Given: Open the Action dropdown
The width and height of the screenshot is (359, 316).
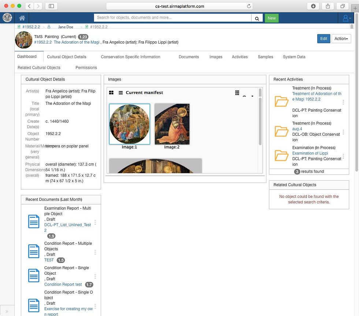Looking at the screenshot, I should click(x=341, y=39).
